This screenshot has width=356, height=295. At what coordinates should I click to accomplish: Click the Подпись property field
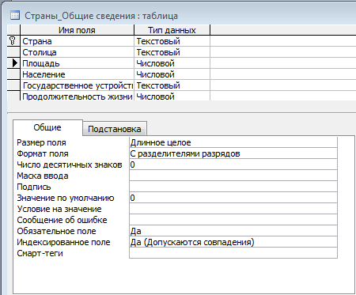click(x=233, y=187)
